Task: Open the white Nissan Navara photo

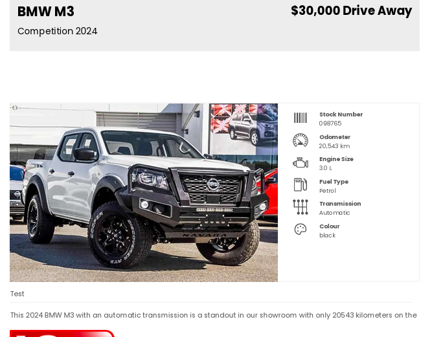Action: click(144, 193)
